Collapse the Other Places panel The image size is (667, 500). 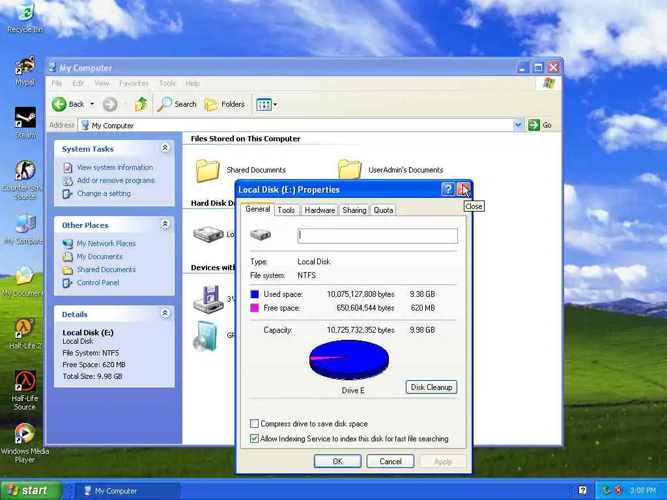[x=165, y=224]
